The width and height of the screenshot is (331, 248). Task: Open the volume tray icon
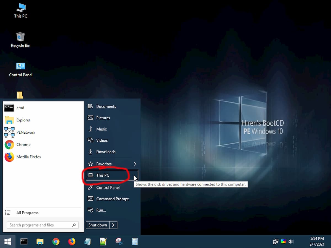click(x=291, y=242)
